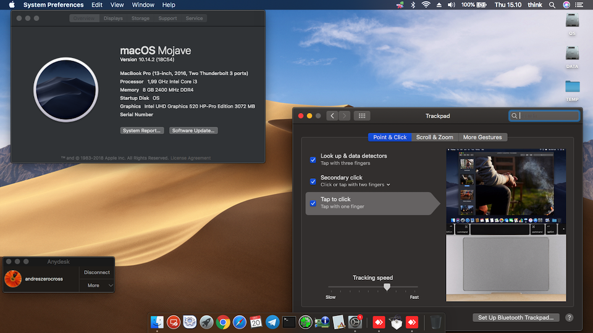The image size is (593, 333).
Task: Click the Bluetooth menu bar icon
Action: (413, 5)
